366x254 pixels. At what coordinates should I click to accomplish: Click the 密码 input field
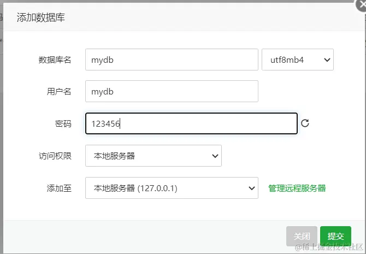coord(191,123)
